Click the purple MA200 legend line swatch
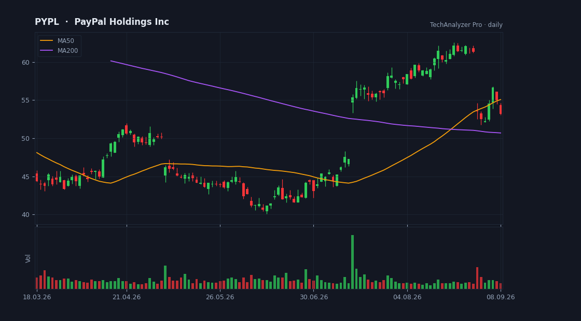The height and width of the screenshot is (321, 581). [46, 51]
